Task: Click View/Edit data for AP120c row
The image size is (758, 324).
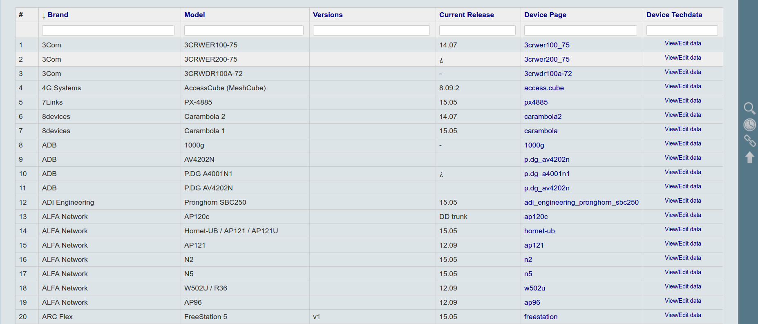Action: point(682,215)
